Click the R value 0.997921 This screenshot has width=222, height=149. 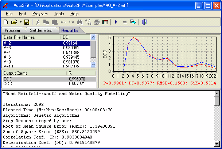[x=77, y=84]
